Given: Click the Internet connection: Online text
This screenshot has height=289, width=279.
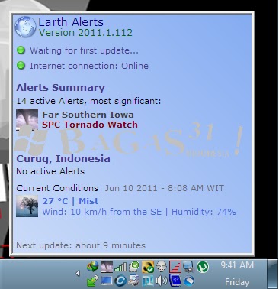Looking at the screenshot, I should pyautogui.click(x=89, y=66).
